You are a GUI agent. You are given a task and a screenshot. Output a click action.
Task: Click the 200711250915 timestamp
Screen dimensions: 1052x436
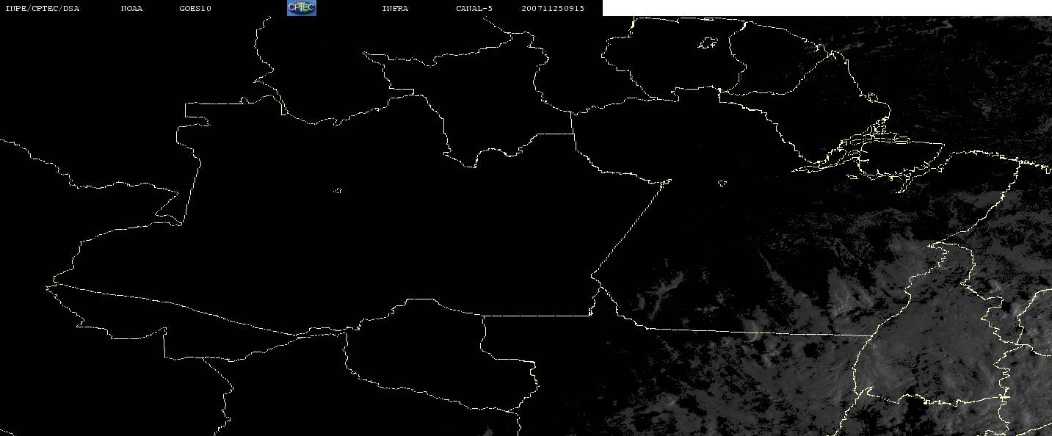click(x=553, y=9)
